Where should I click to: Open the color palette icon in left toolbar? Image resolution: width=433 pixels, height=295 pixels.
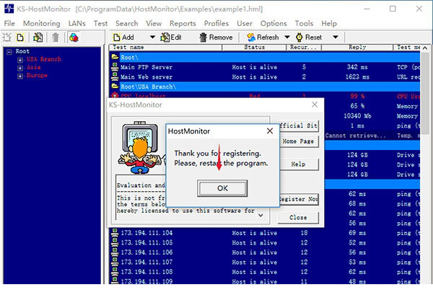tap(74, 38)
